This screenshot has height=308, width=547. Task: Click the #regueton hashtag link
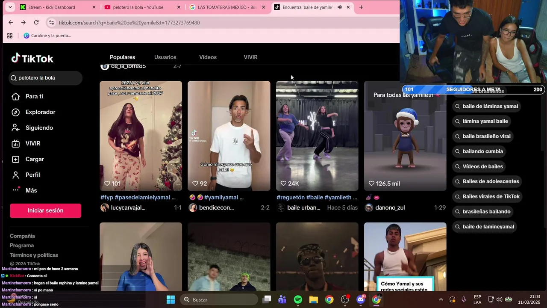291,197
